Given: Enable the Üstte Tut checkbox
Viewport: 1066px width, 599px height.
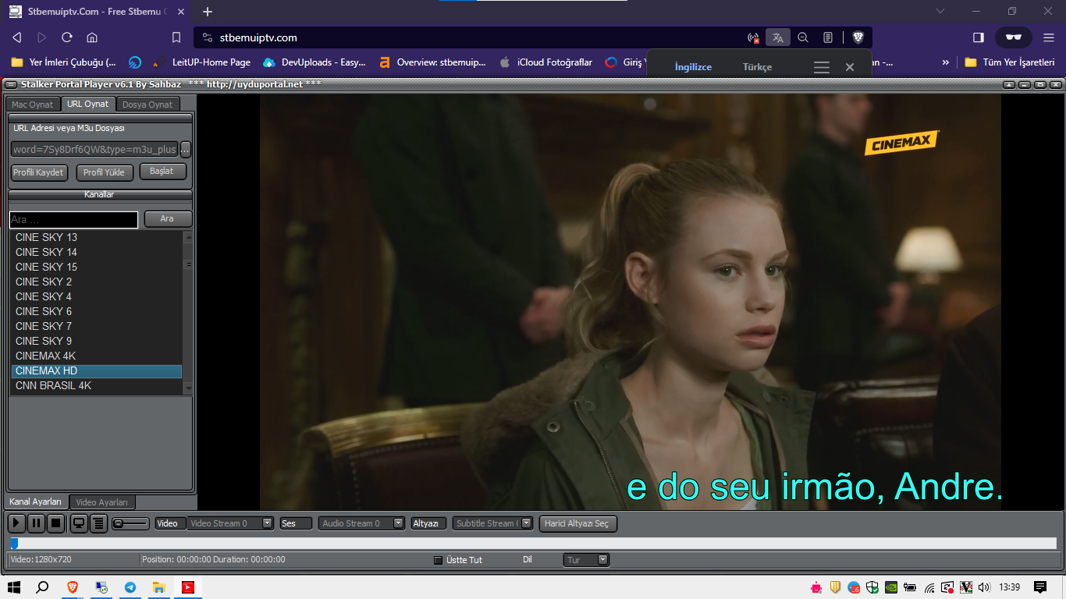Looking at the screenshot, I should coord(438,560).
